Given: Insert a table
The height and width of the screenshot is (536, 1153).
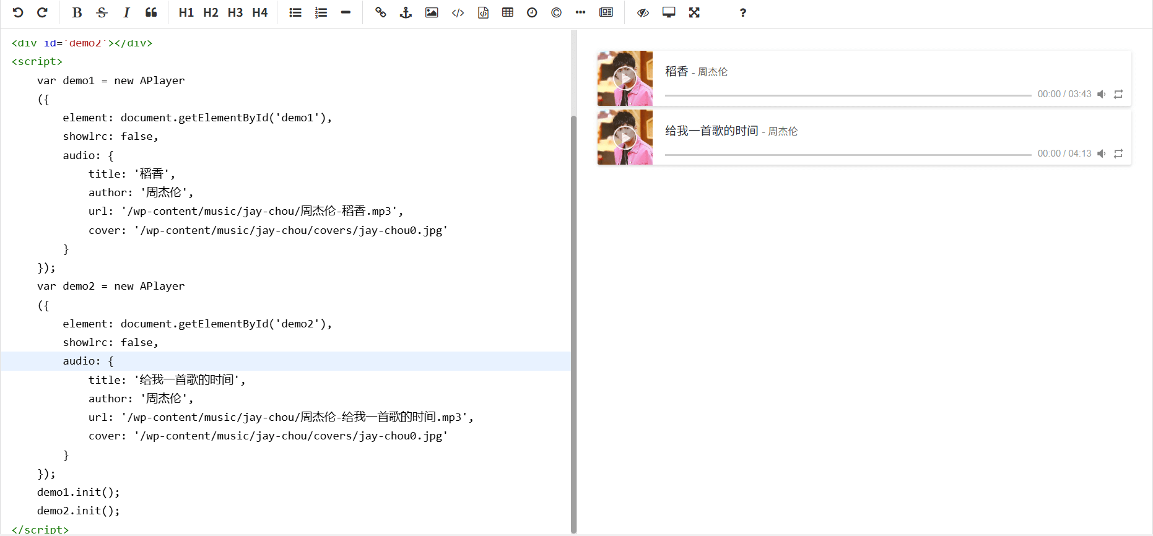Looking at the screenshot, I should (508, 12).
